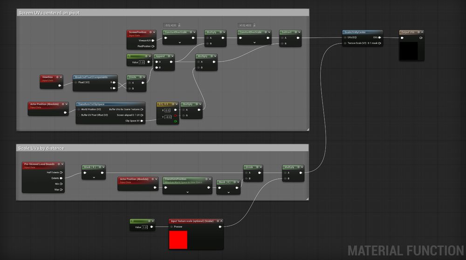This screenshot has width=466, height=260.
Task: Select the Pre-Skinned Local Bounds node title
Action: pos(39,164)
